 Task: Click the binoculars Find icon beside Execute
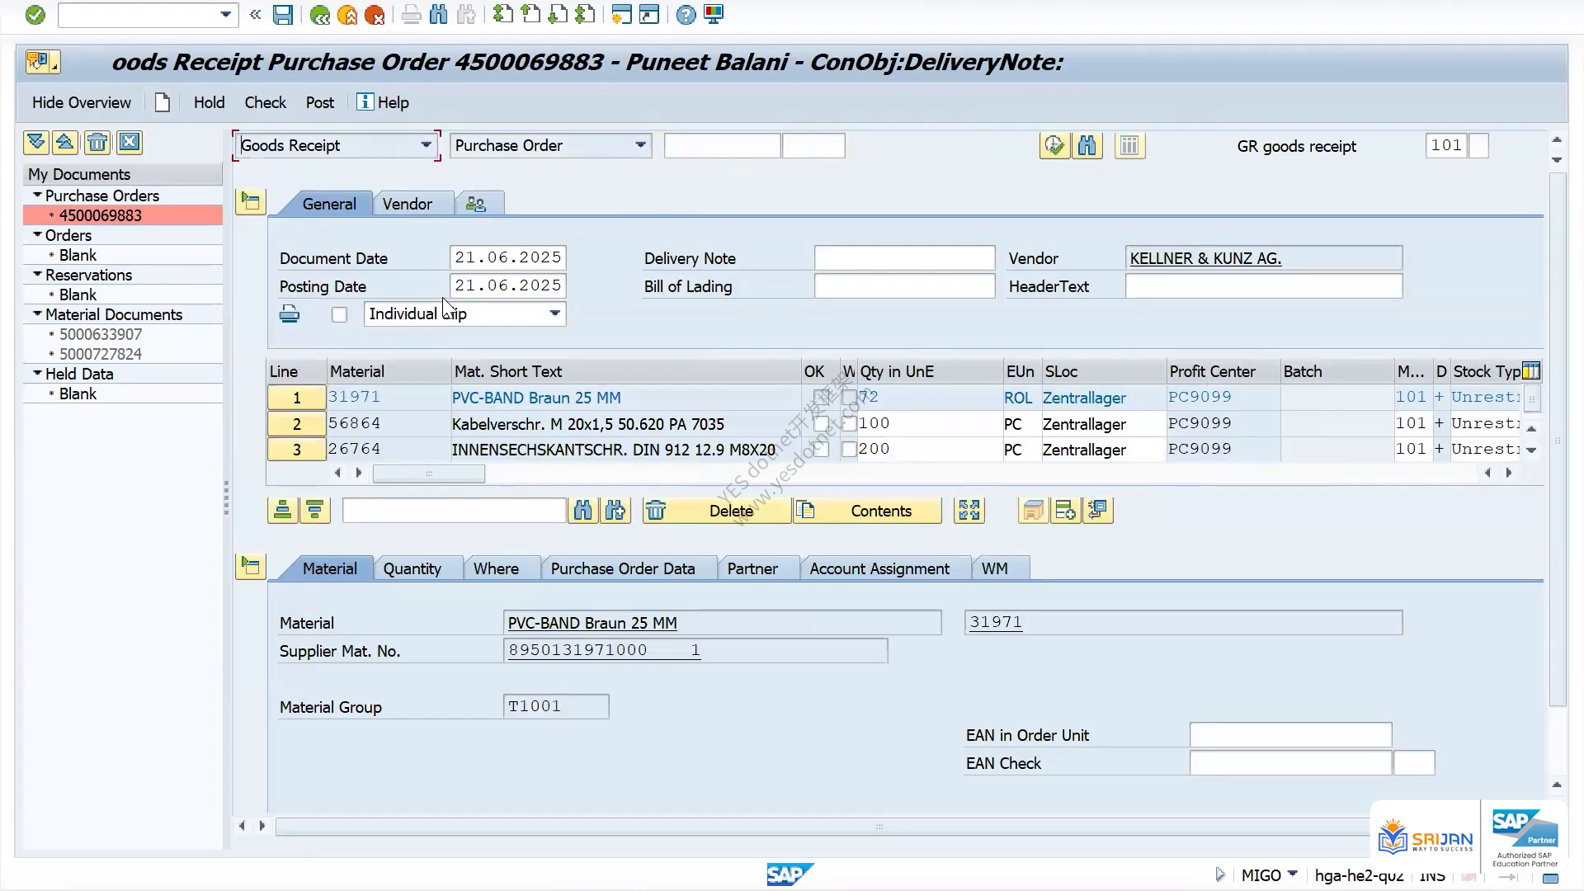click(x=1087, y=146)
